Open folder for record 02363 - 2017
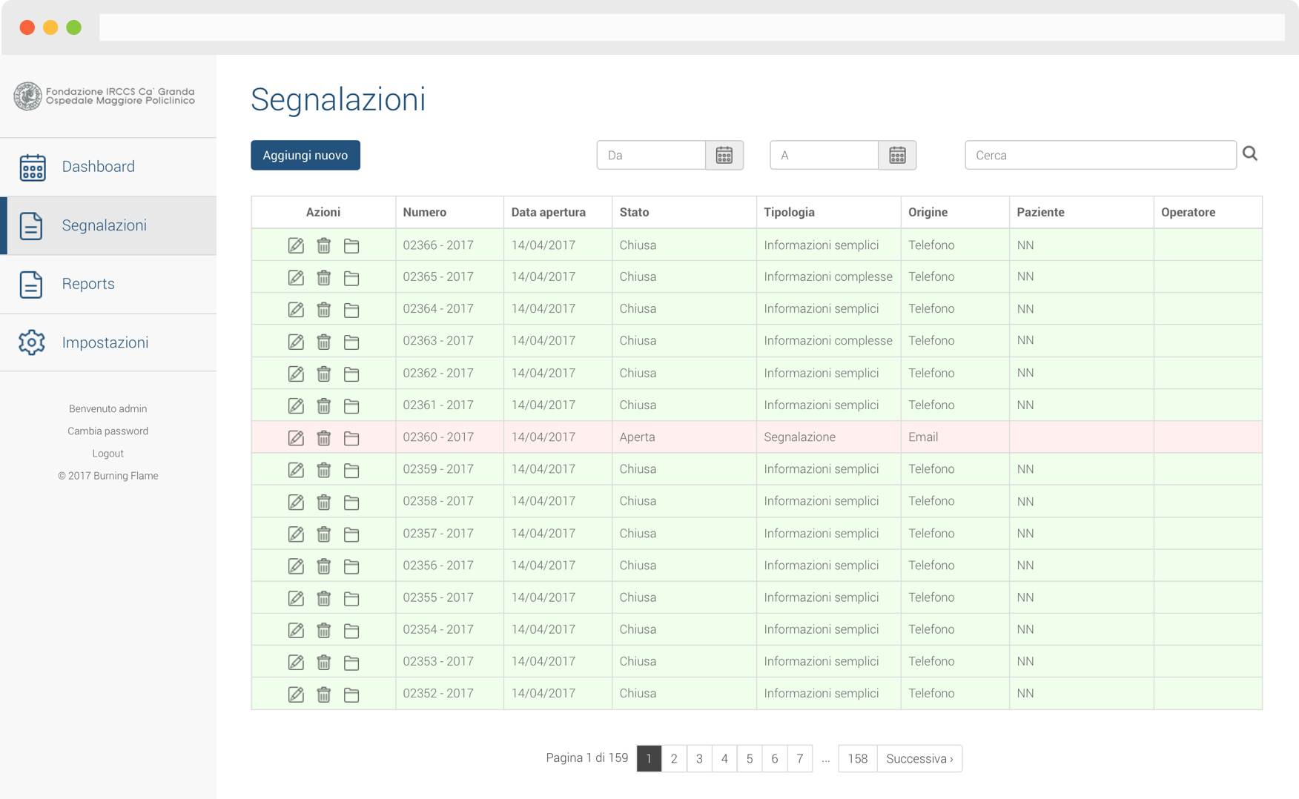1299x799 pixels. [x=351, y=342]
